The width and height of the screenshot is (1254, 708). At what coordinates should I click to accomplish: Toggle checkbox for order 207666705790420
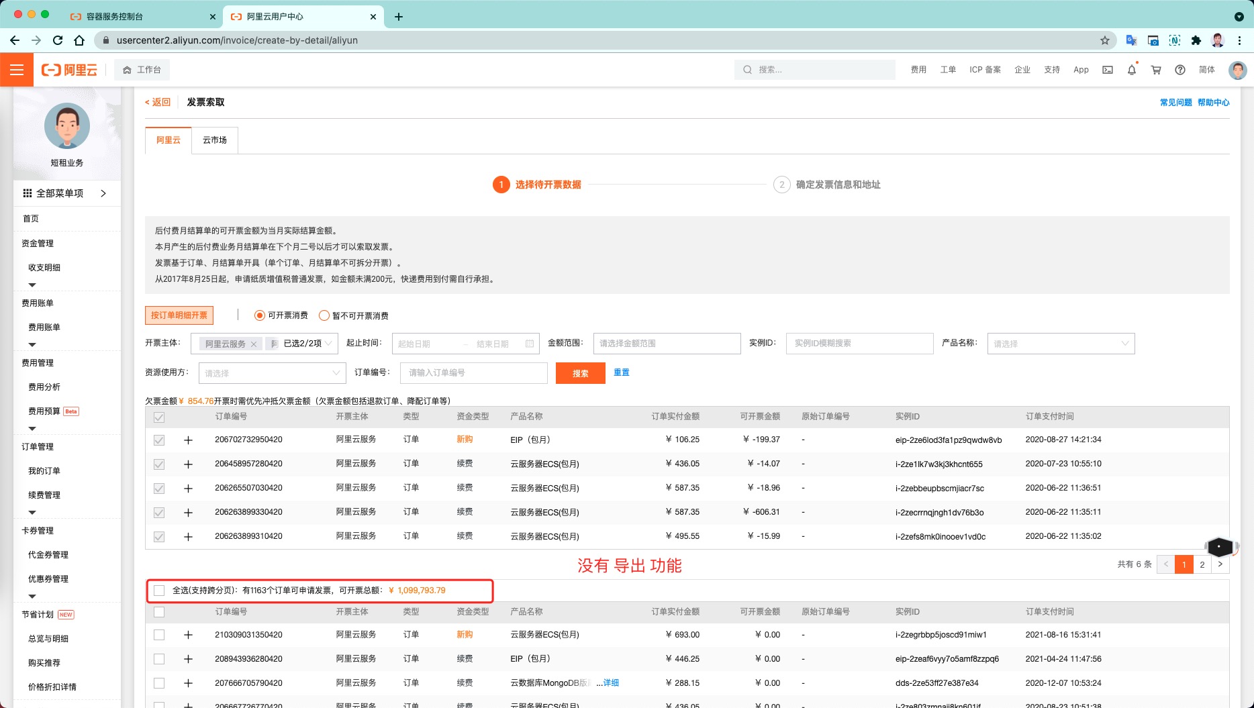(159, 683)
